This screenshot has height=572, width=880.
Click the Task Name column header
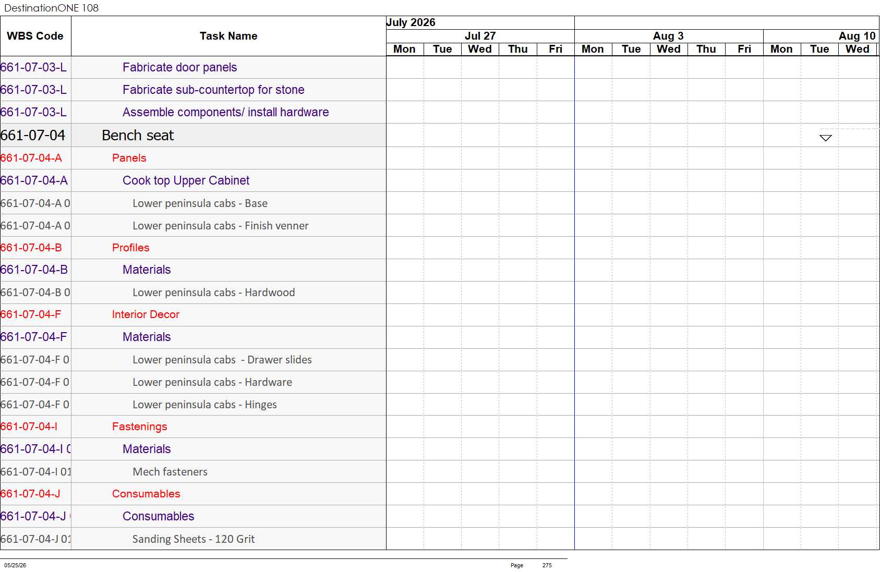point(228,36)
